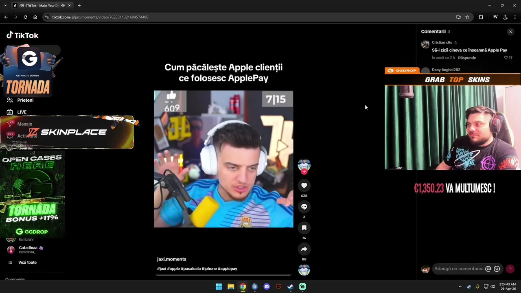521x293 pixels.
Task: Open the video comments bubble icon
Action: coord(304,207)
